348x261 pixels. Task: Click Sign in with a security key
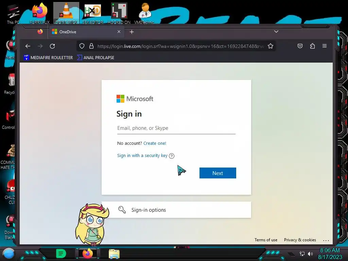click(142, 156)
